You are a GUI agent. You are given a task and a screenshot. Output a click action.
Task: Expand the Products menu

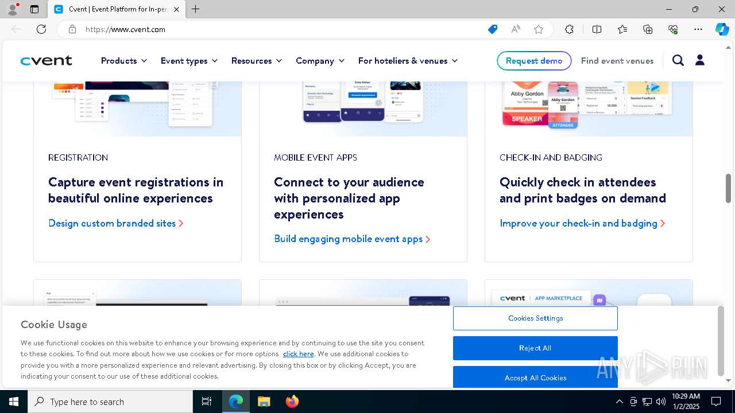point(124,61)
